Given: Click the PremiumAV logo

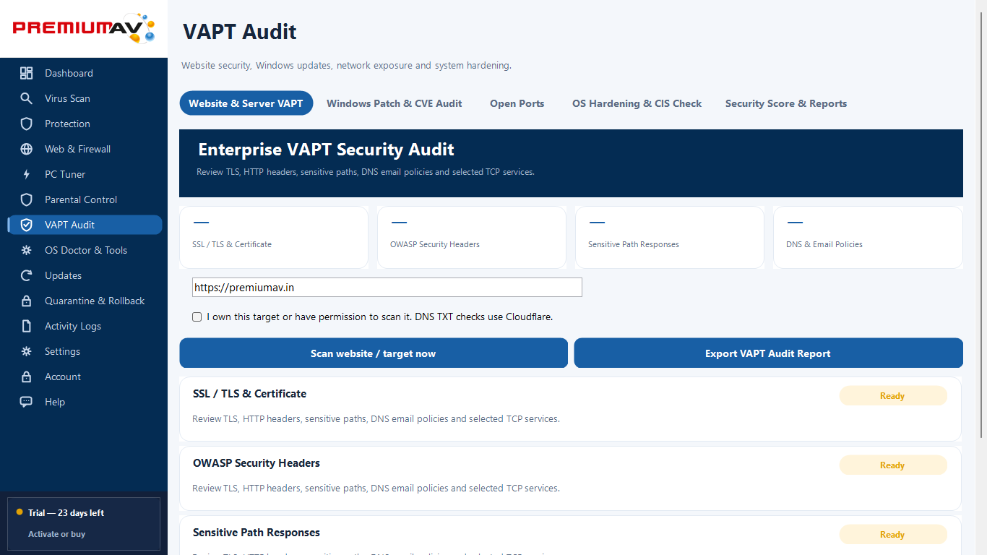Looking at the screenshot, I should coord(84,28).
